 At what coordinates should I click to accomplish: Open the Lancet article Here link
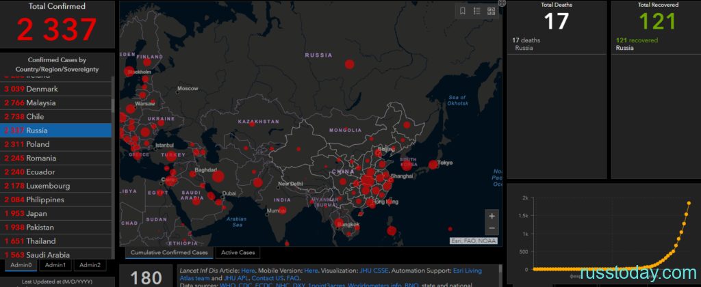click(x=248, y=271)
